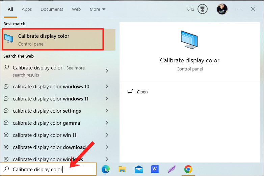
Task: Click chat icon beside 'windows 10' suggestion
Action: (x=6, y=87)
